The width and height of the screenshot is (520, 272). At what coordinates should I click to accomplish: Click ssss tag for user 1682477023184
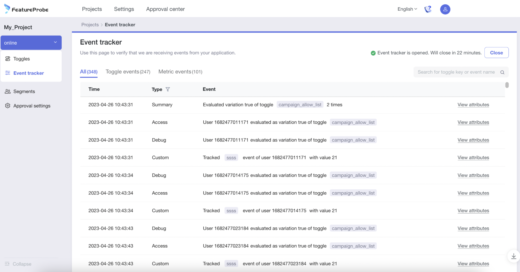[x=231, y=264]
